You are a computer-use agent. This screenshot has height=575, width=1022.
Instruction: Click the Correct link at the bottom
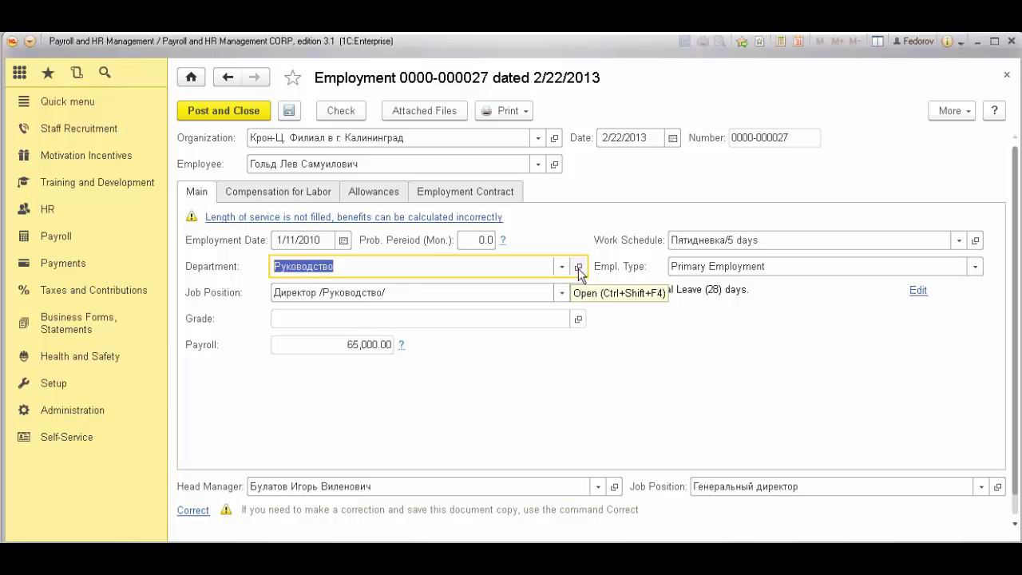[193, 510]
